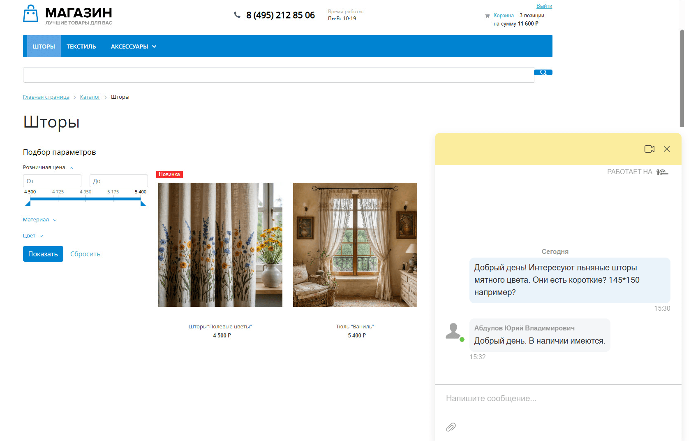Open the Тюль Ваниль product image
691x444 pixels.
pos(355,245)
